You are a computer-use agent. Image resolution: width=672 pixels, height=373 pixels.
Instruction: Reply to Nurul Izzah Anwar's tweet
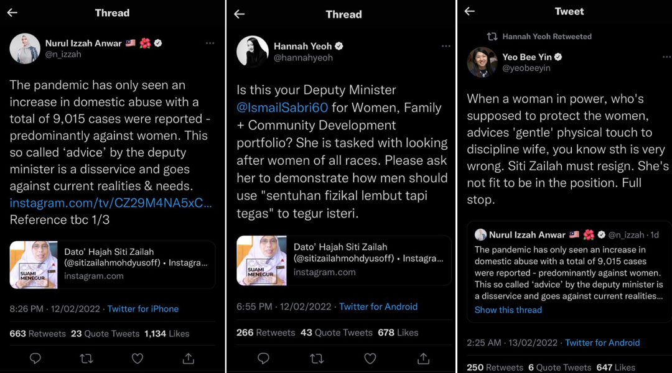pos(35,358)
